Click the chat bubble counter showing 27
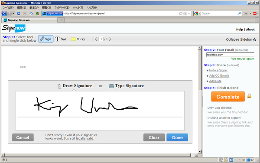The height and width of the screenshot is (163, 260). (x=250, y=160)
